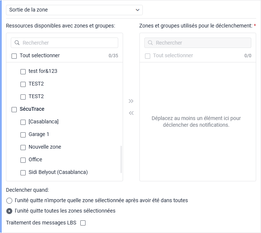Check the Garage 1 zone

[x=23, y=135]
